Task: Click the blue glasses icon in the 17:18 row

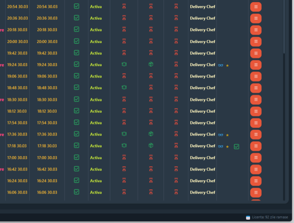Action: click(x=220, y=146)
